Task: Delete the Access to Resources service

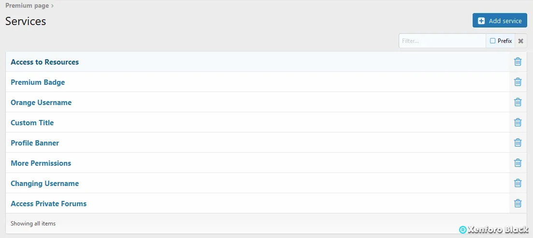Action: [x=518, y=62]
